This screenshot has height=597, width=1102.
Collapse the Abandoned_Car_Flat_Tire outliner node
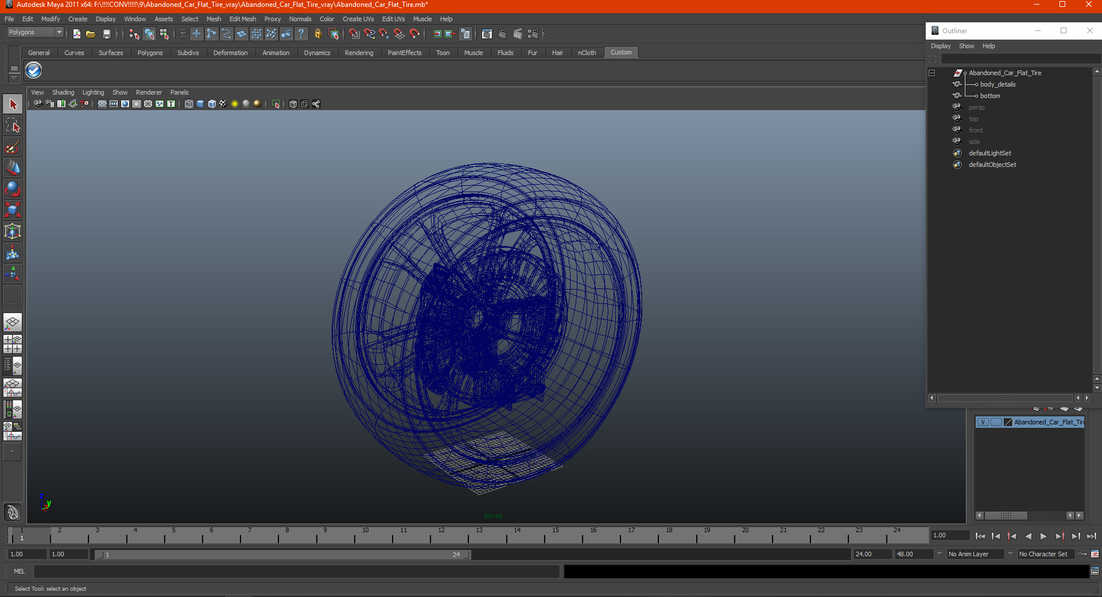click(x=932, y=73)
